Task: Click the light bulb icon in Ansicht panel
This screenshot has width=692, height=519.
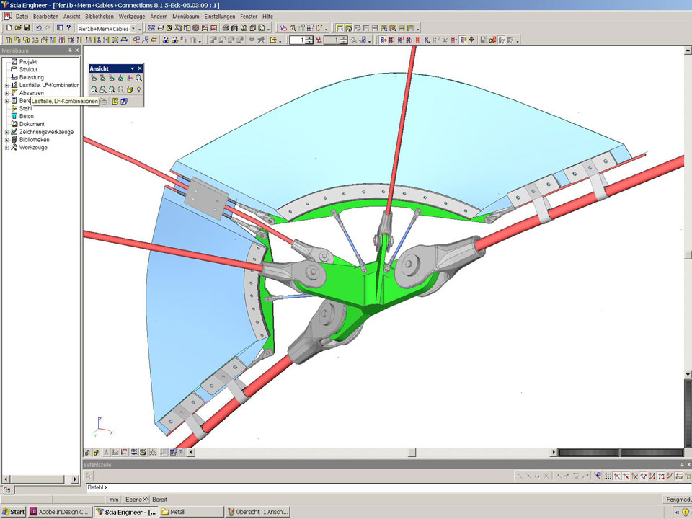Action: click(x=139, y=90)
